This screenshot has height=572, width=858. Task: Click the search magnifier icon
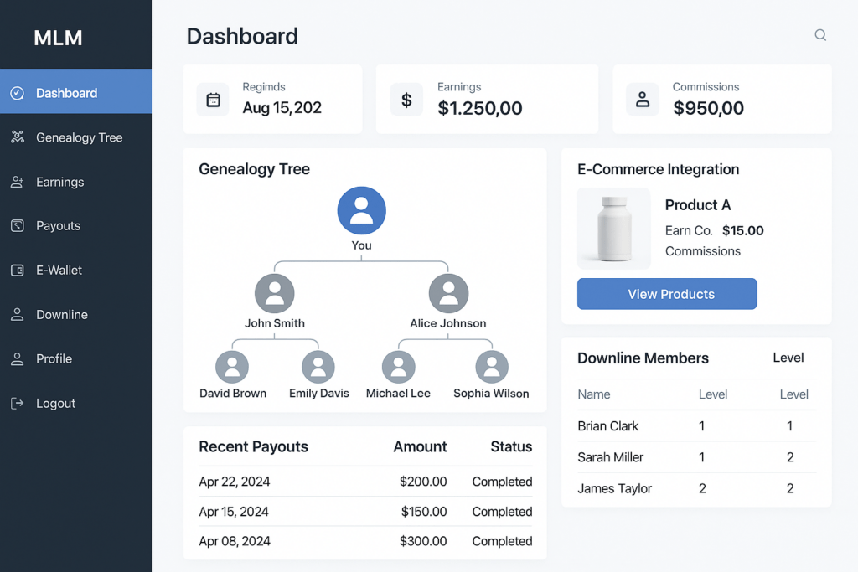tap(820, 35)
